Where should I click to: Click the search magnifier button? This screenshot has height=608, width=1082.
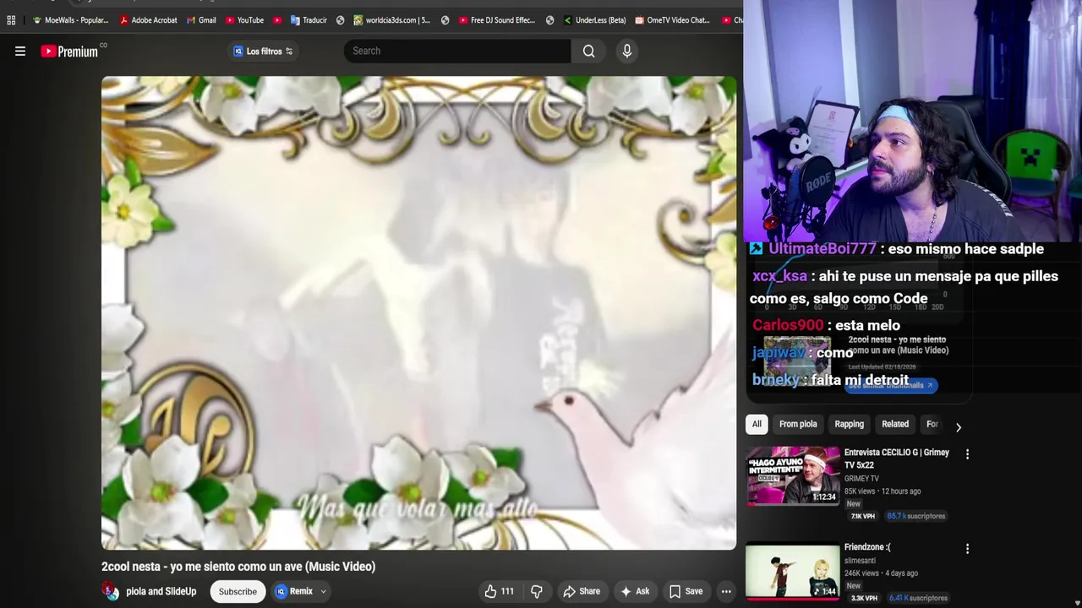pyautogui.click(x=588, y=51)
